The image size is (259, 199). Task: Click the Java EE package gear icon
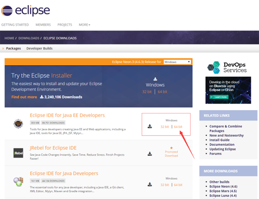[18, 124]
